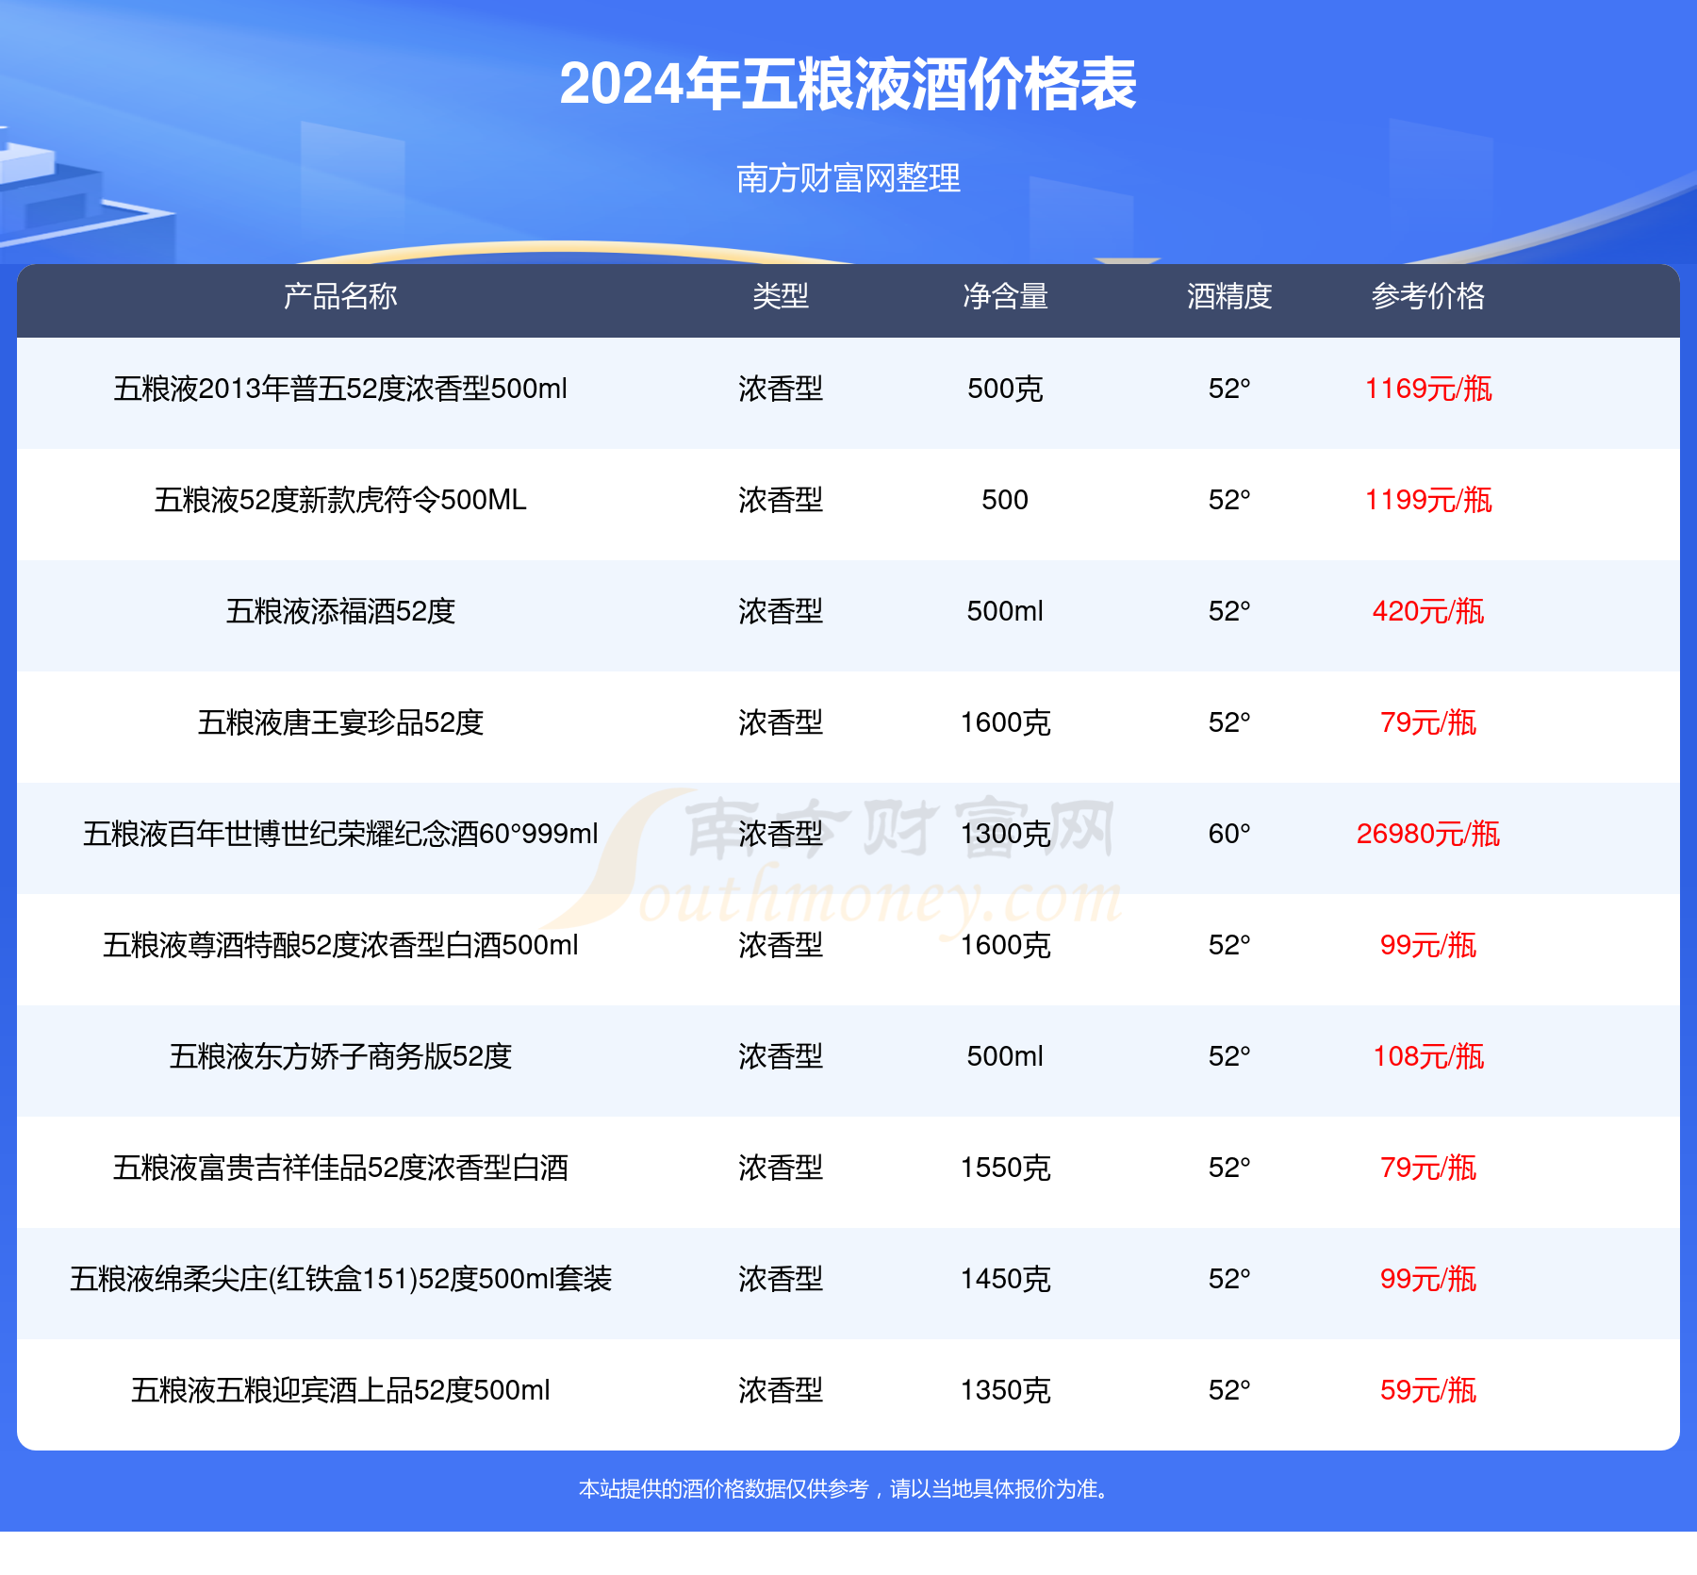Image resolution: width=1697 pixels, height=1575 pixels.
Task: Click the price 79元/瓶 in 唐王宴珍品 row
Action: coord(1428,722)
